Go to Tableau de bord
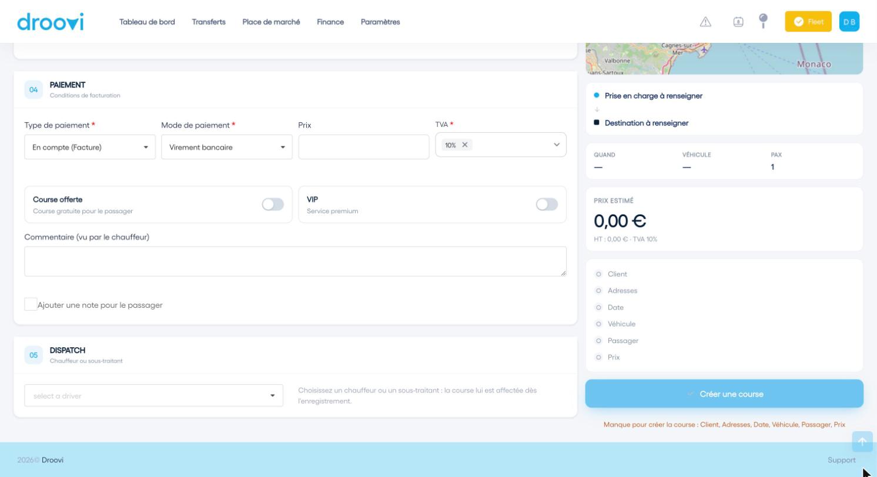 pyautogui.click(x=147, y=22)
